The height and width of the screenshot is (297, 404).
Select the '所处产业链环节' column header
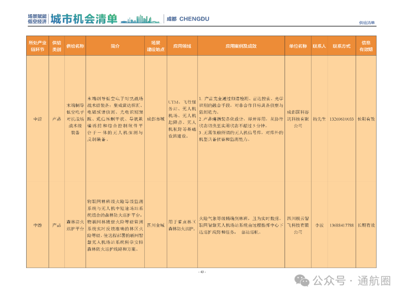(38, 46)
